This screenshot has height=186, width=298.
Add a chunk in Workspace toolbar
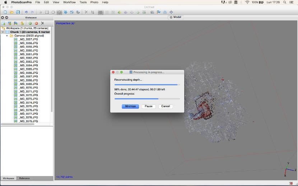tap(3, 23)
